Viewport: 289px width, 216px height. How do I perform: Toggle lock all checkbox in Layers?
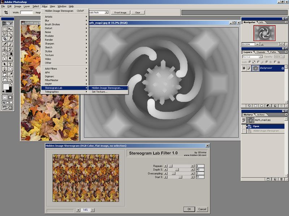pyautogui.click(x=275, y=62)
